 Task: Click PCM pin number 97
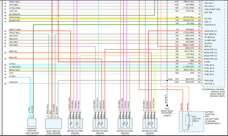200,60
